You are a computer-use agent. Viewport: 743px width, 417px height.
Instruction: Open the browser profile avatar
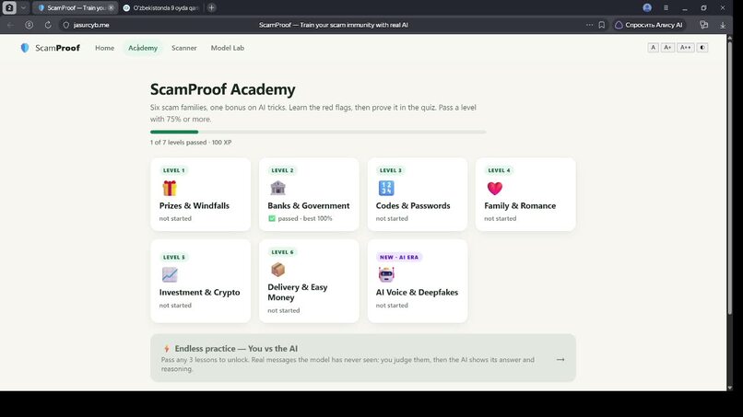tap(647, 7)
